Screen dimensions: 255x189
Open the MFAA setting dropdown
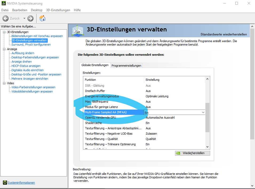pos(203,112)
